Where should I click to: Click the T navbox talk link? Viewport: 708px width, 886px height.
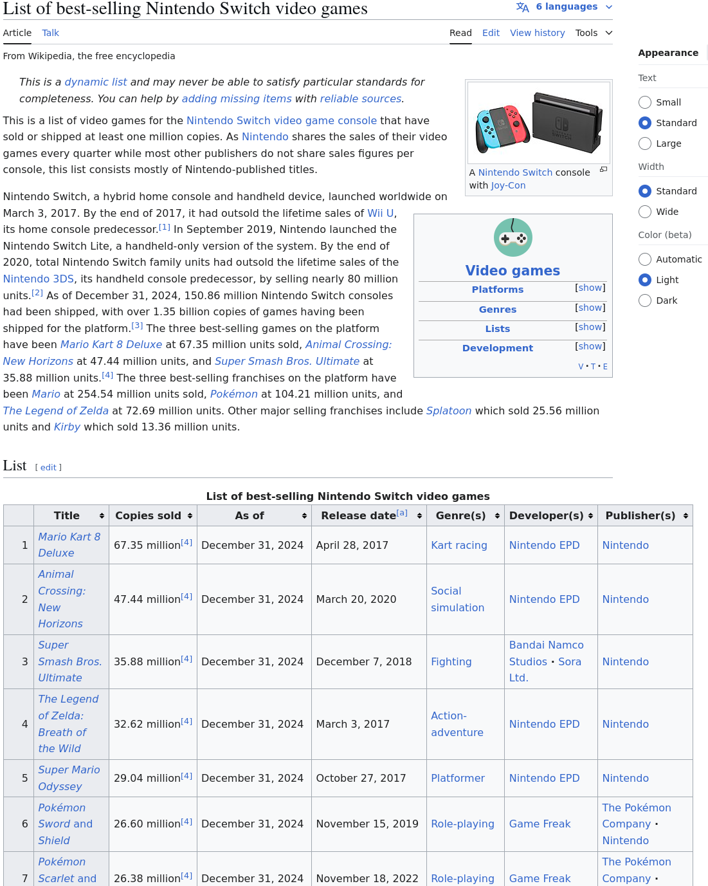pos(593,367)
